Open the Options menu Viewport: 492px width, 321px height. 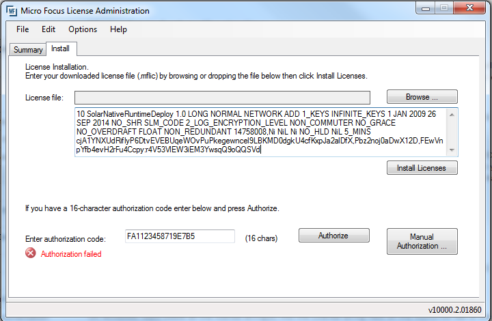click(83, 29)
